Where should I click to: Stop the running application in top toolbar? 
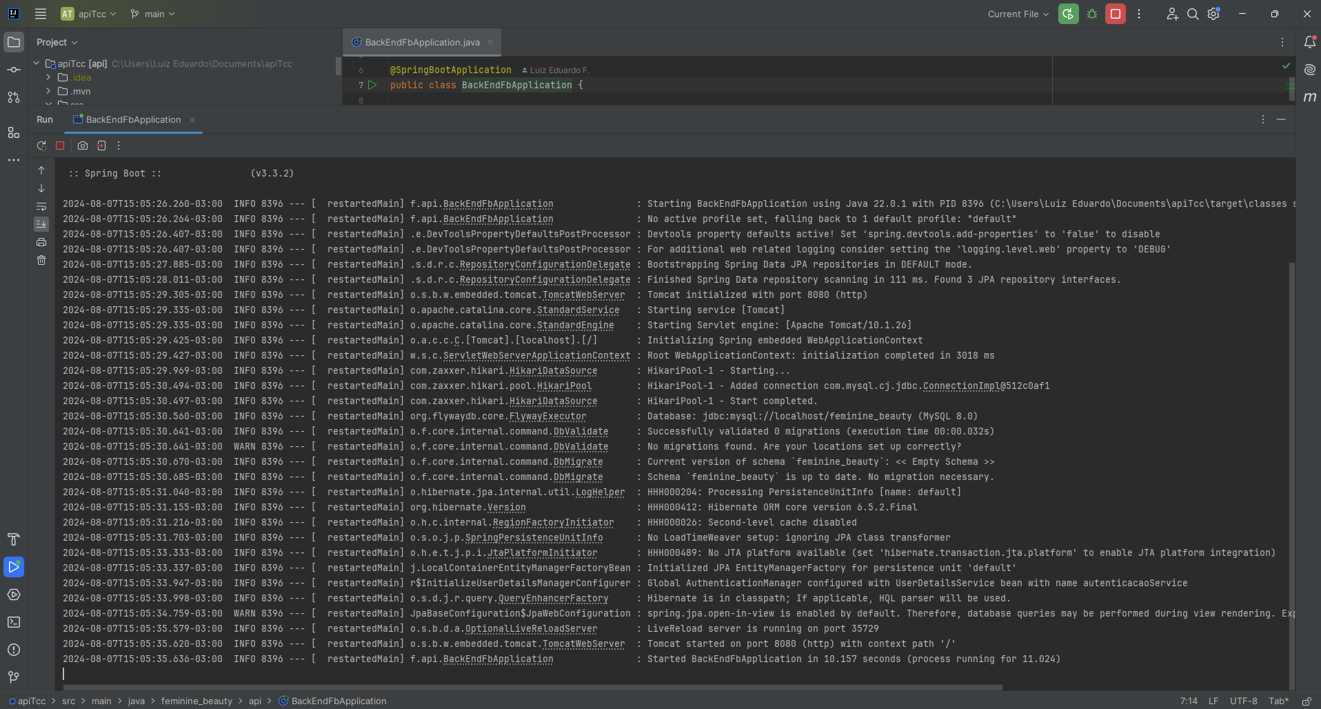1116,14
